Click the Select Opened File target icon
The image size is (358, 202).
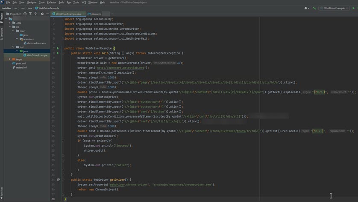tap(25, 14)
